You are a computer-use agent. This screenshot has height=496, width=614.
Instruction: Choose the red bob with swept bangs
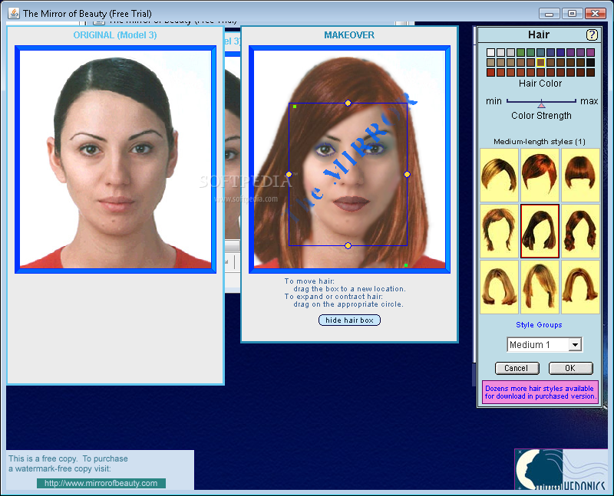(540, 175)
